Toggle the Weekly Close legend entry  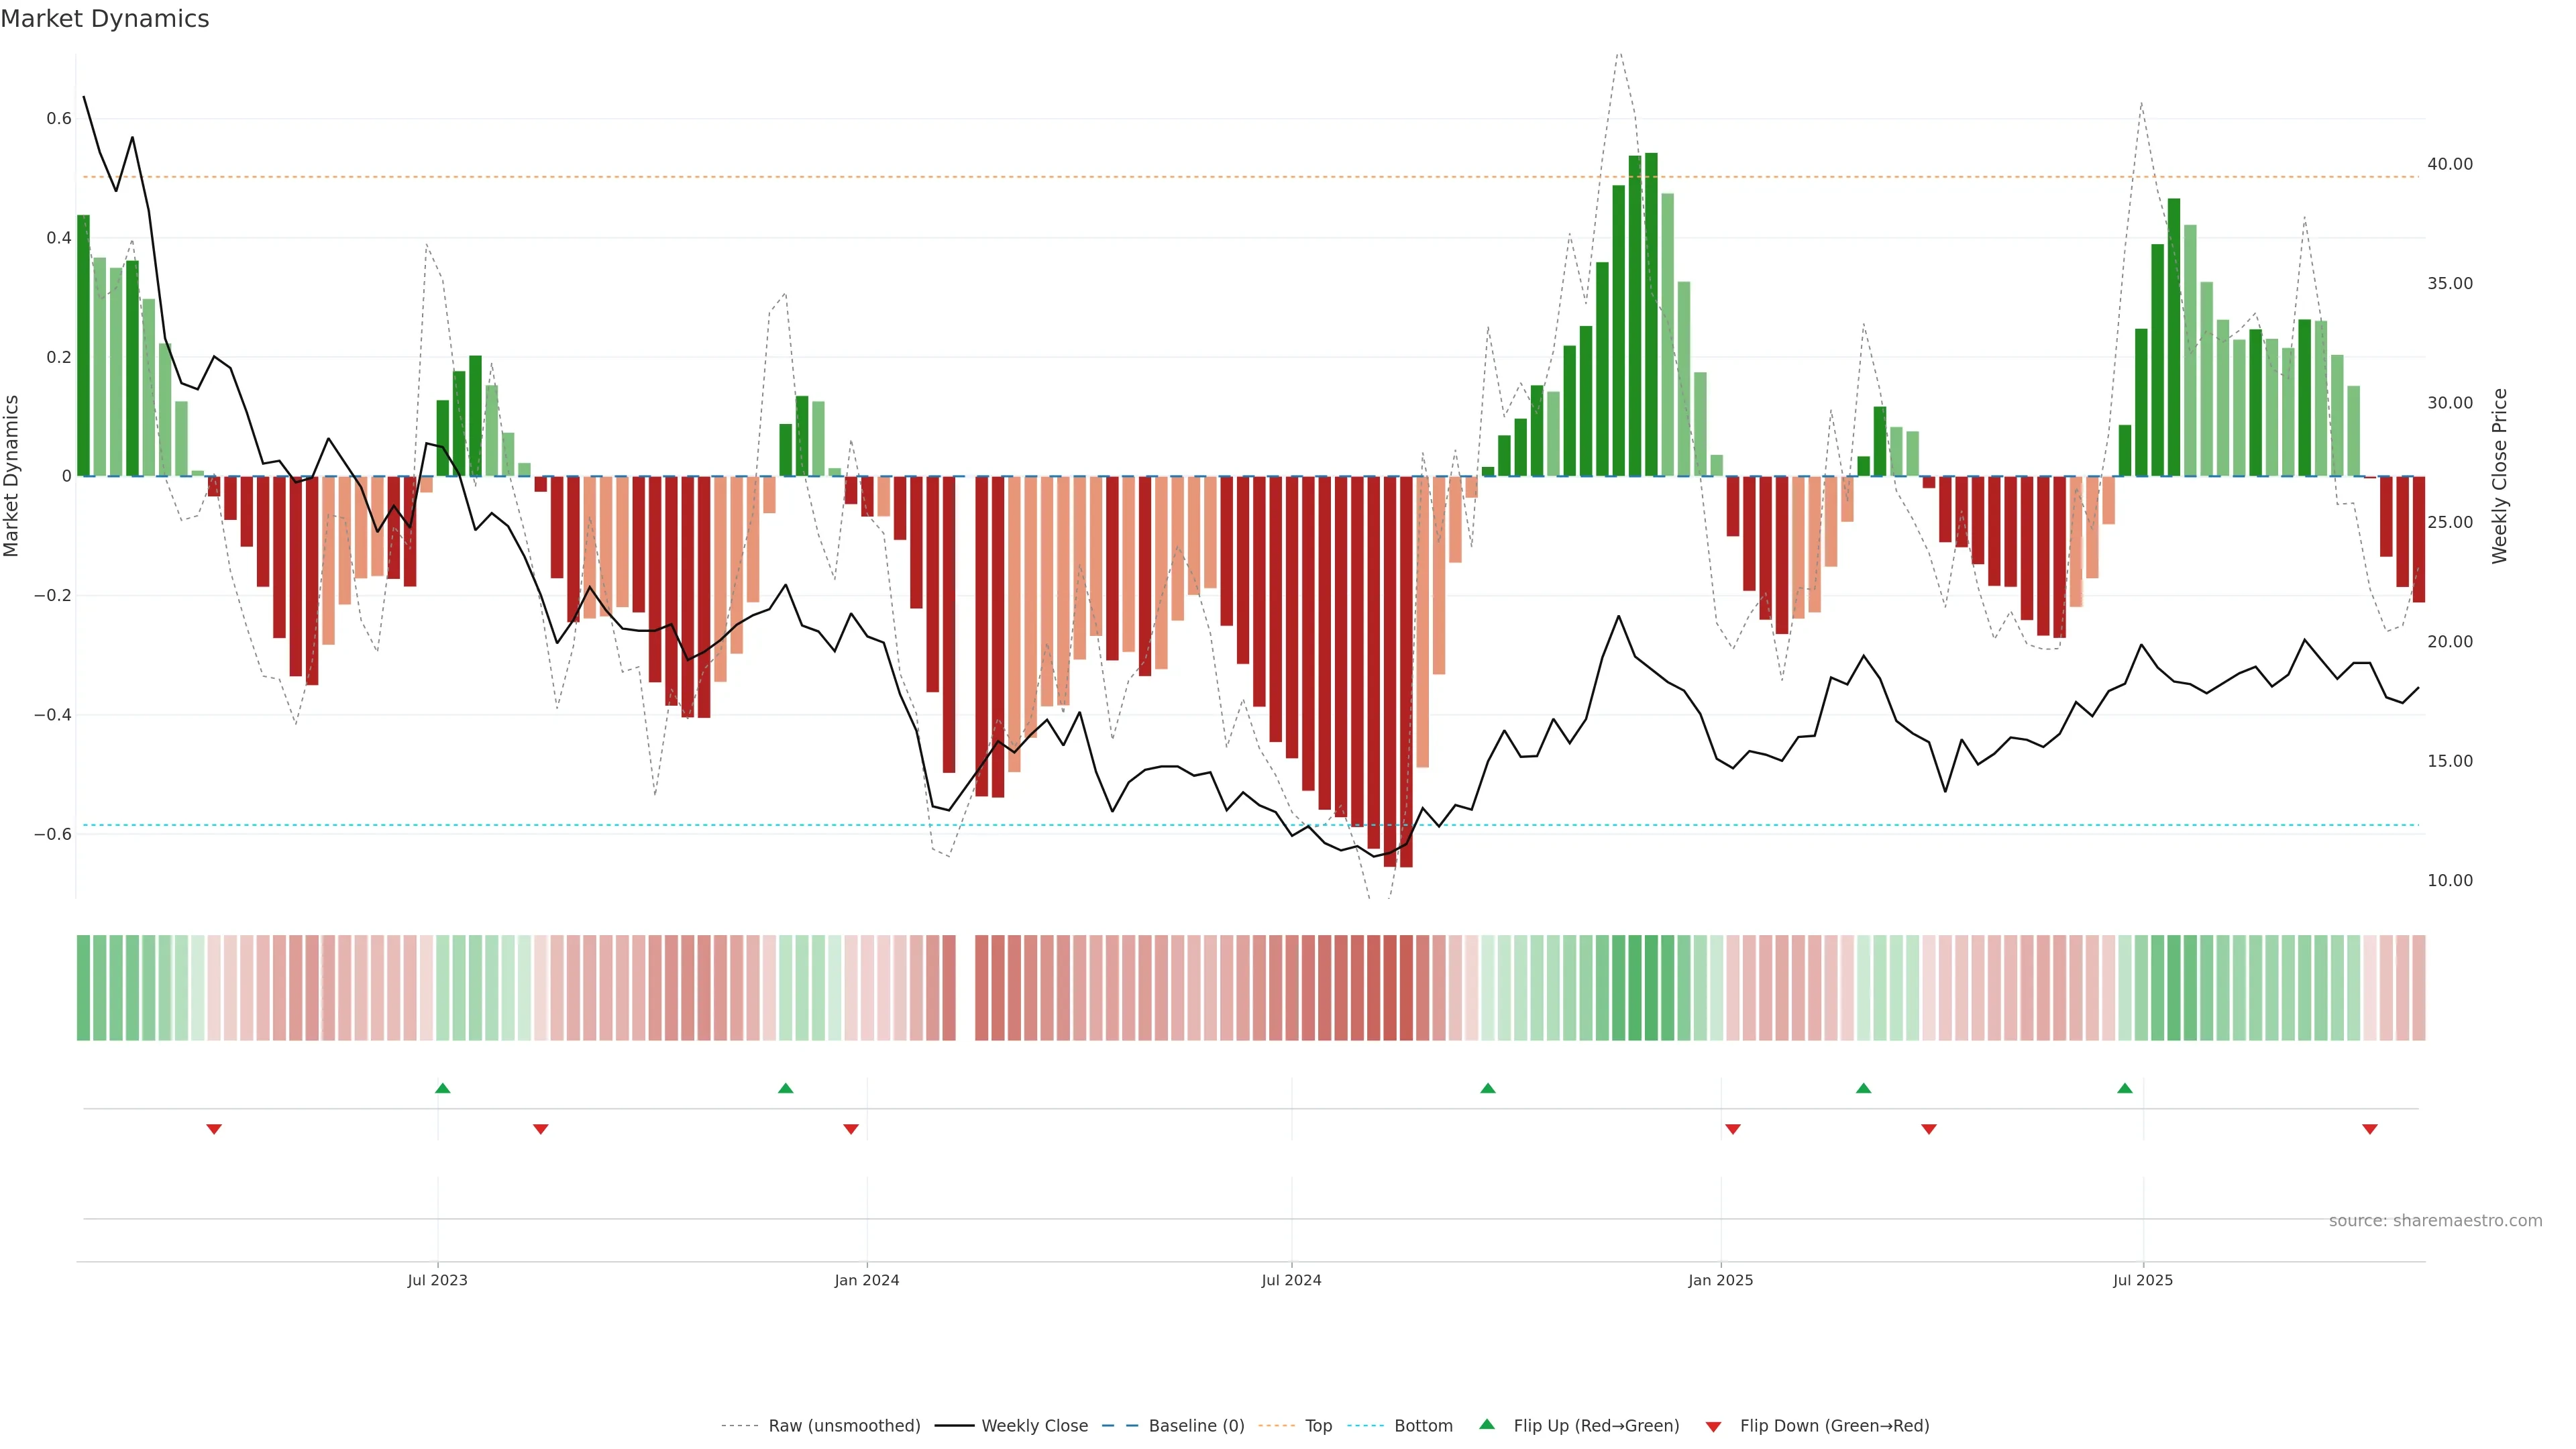1034,1426
